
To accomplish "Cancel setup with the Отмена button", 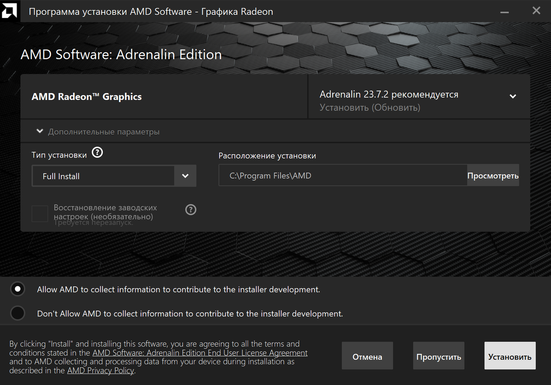I will (367, 356).
